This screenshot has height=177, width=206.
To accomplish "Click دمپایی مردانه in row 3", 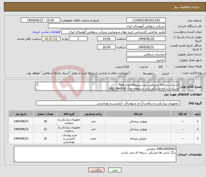I will click(138, 138).
